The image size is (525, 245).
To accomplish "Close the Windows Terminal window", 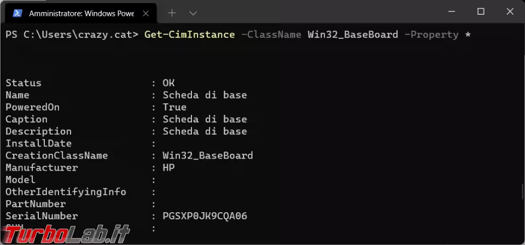I will coord(509,11).
